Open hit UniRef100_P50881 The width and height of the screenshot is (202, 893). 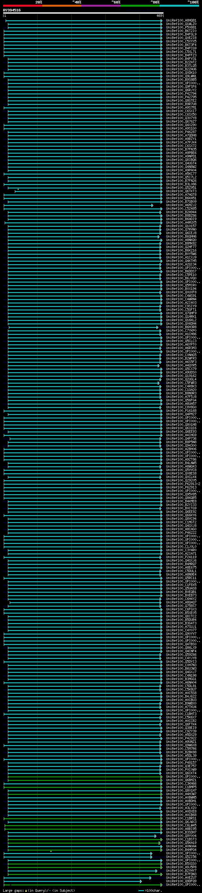181,27
